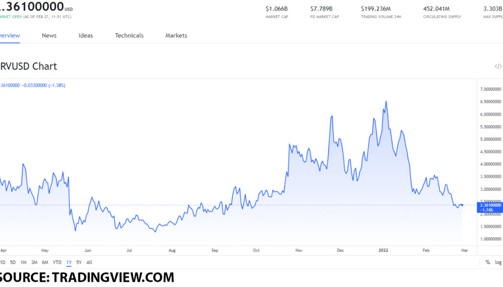Screen dimensions: 503x287
Task: Go to the Technicals tab
Action: click(x=129, y=35)
